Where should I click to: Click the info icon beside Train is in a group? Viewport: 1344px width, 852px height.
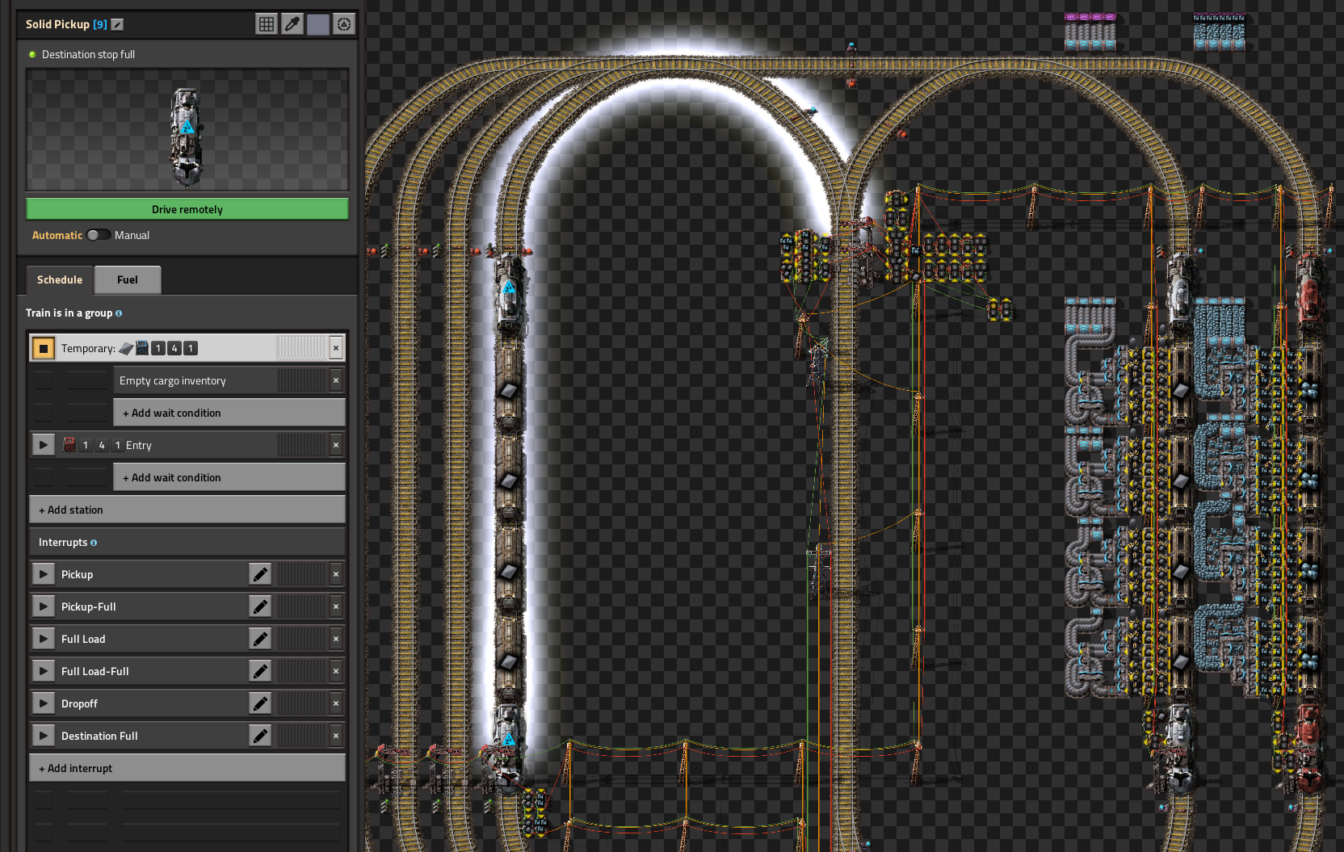click(x=119, y=313)
